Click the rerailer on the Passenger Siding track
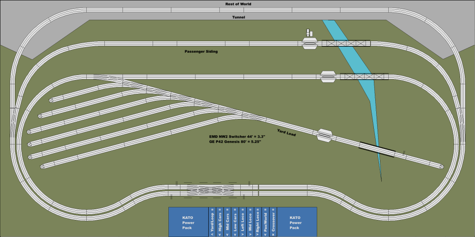Image resolution: width=475 pixels, height=237 pixels. (309, 44)
